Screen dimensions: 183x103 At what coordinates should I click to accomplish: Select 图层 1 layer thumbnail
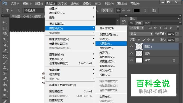(139, 47)
